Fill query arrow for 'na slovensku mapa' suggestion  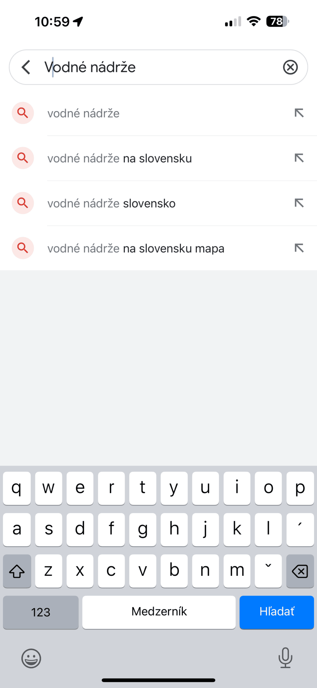[x=299, y=248]
